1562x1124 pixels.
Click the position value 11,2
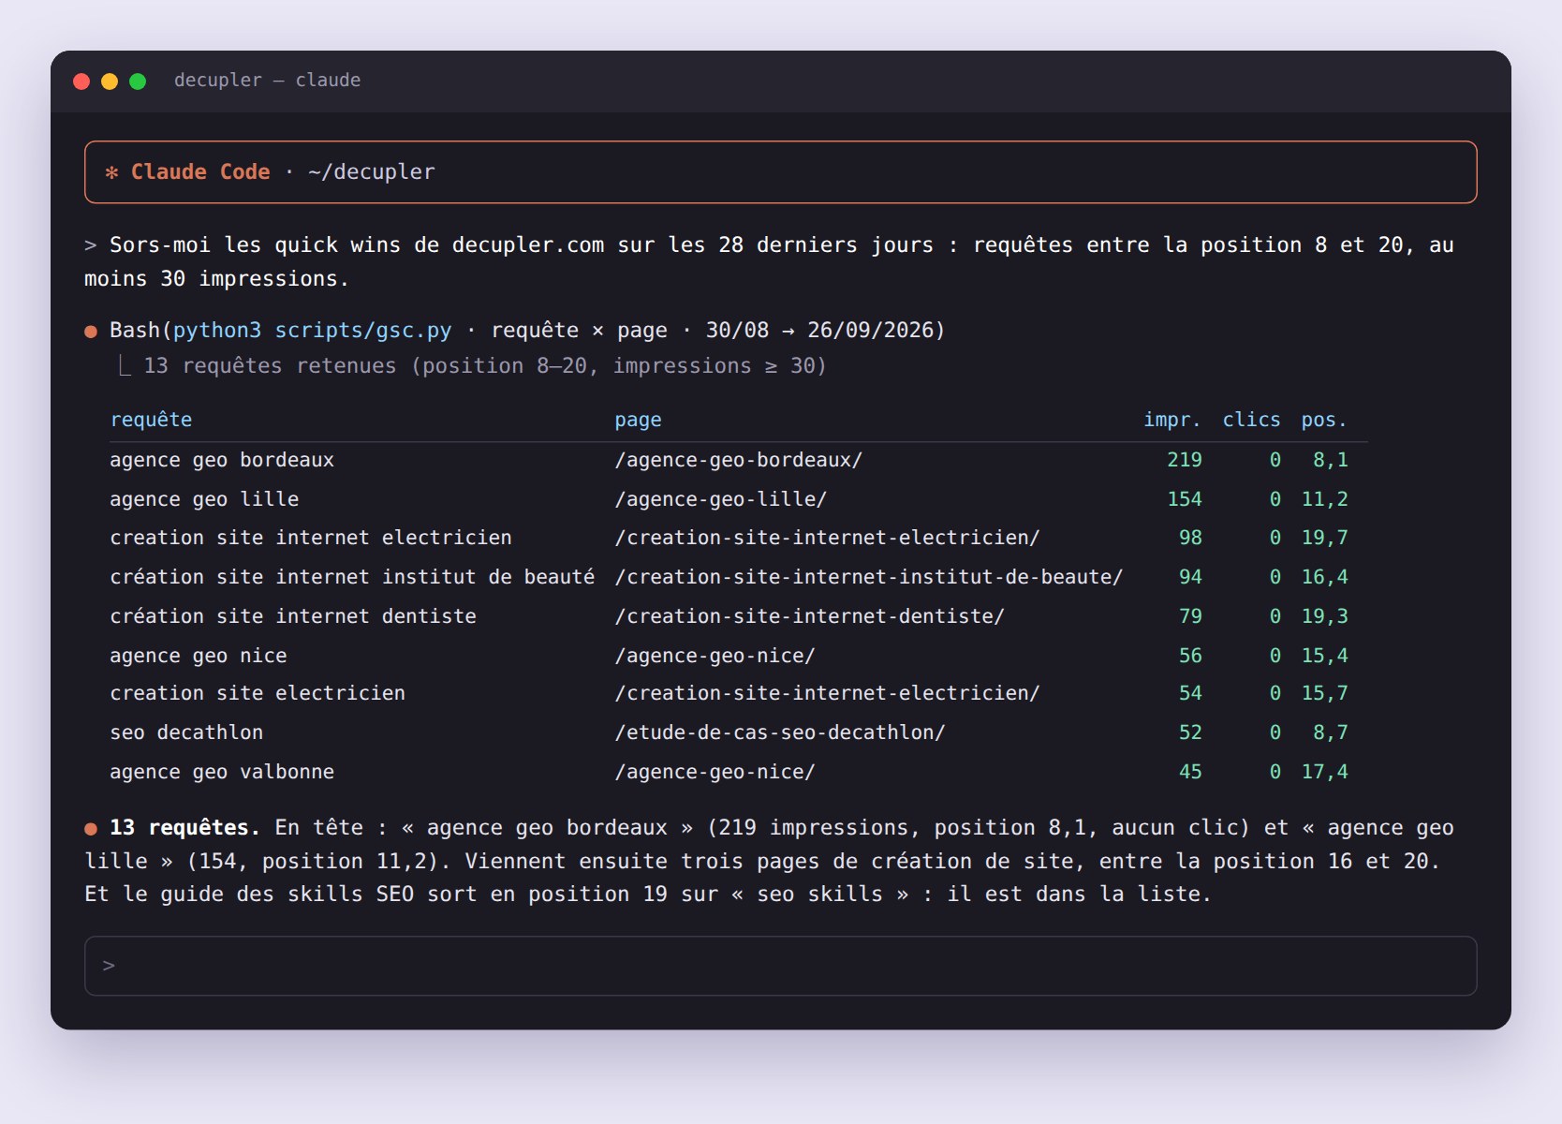coord(1324,499)
